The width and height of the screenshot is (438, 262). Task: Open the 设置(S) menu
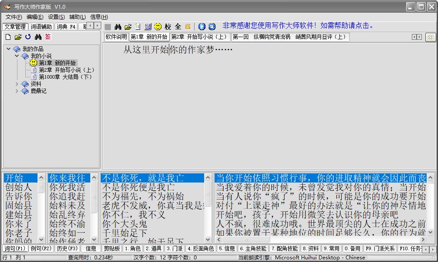coord(56,17)
